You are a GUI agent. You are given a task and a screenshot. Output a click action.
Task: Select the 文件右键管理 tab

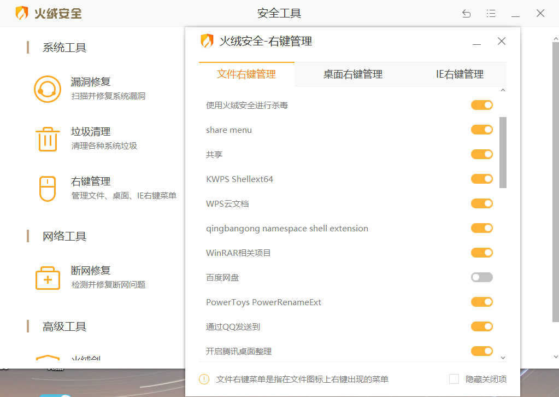(x=246, y=74)
